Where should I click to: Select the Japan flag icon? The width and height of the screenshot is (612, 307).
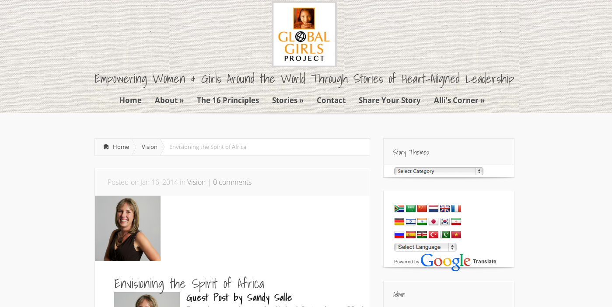(433, 221)
